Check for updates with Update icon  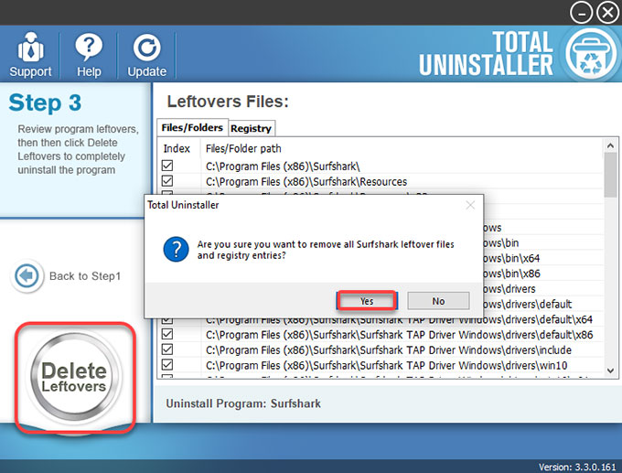[x=146, y=55]
